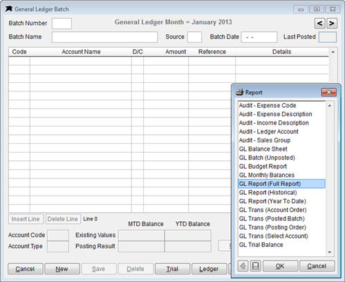Click the back arrow icon in Report dialog
This screenshot has width=345, height=282.
(243, 266)
